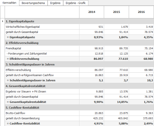The width and height of the screenshot is (154, 126).
Task: Click the Brutto-Cashflow 2014 value 20.863
Action: [99, 113]
